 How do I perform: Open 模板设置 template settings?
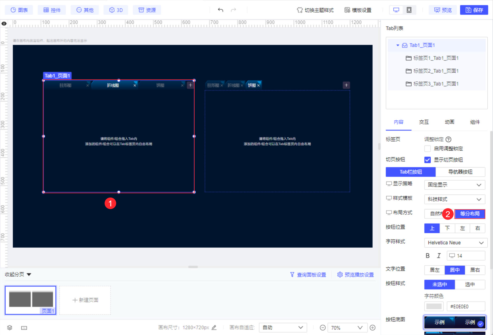(x=358, y=10)
